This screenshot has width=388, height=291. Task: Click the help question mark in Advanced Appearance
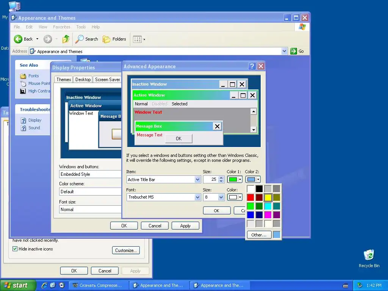252,66
